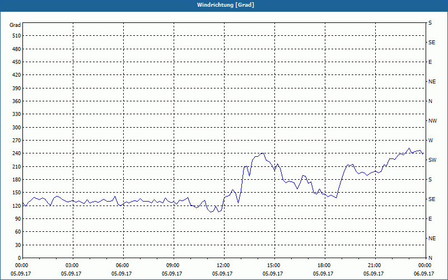448x280 pixels.
Task: Select the 330 y-axis value
Action: [x=17, y=114]
